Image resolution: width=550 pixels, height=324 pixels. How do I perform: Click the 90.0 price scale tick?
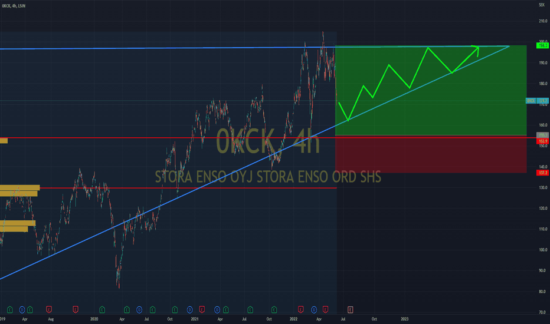(543, 270)
